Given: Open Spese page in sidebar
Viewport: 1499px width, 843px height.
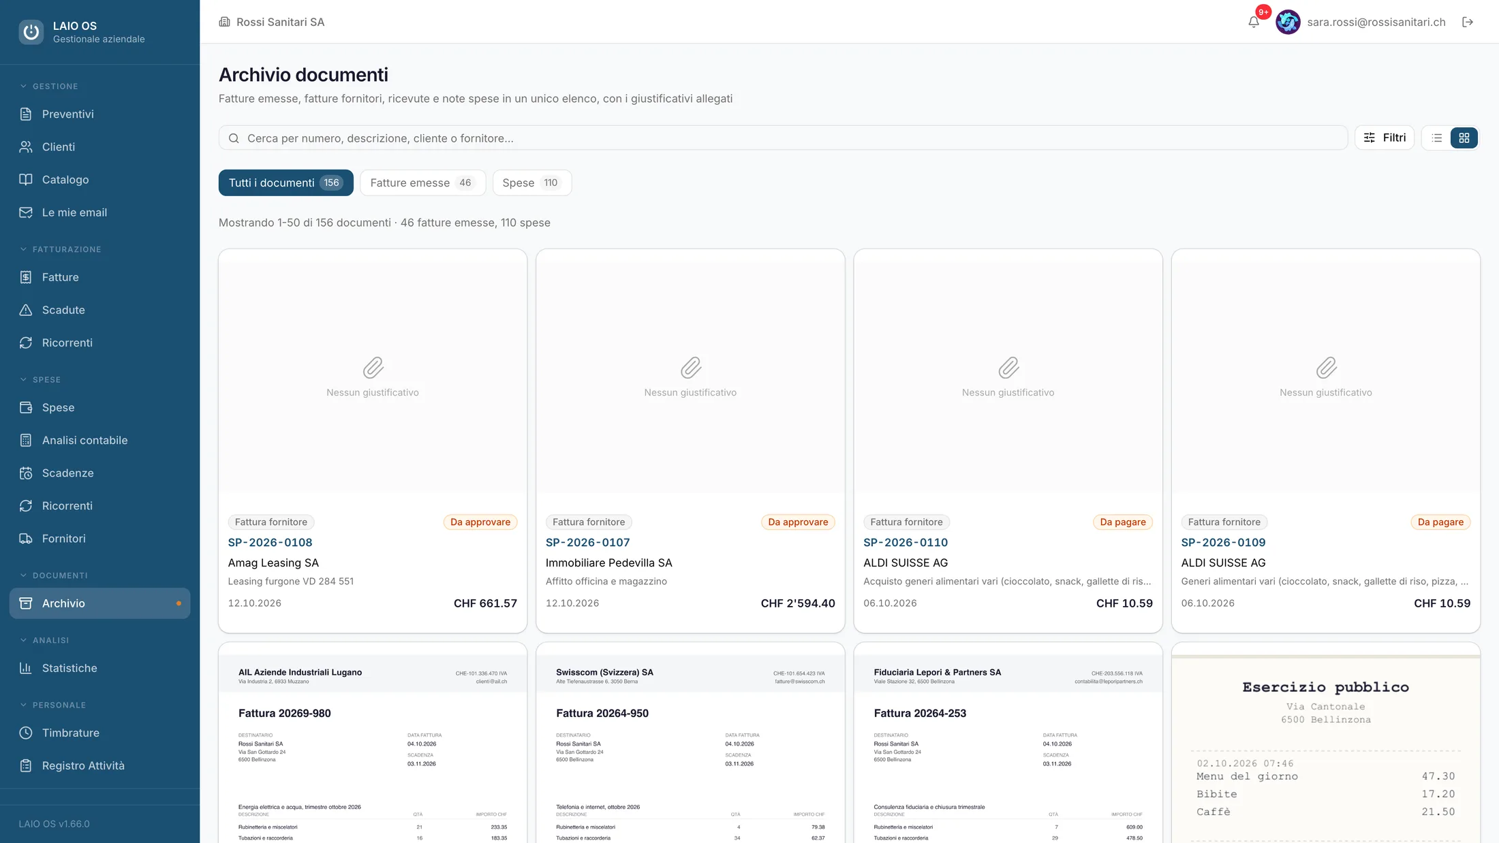Looking at the screenshot, I should pyautogui.click(x=99, y=407).
